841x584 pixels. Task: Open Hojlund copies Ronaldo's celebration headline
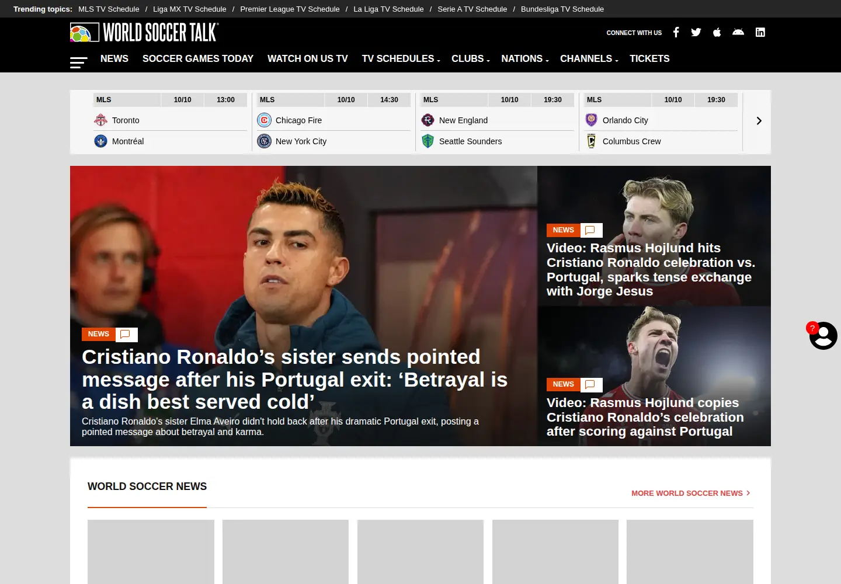(x=645, y=417)
